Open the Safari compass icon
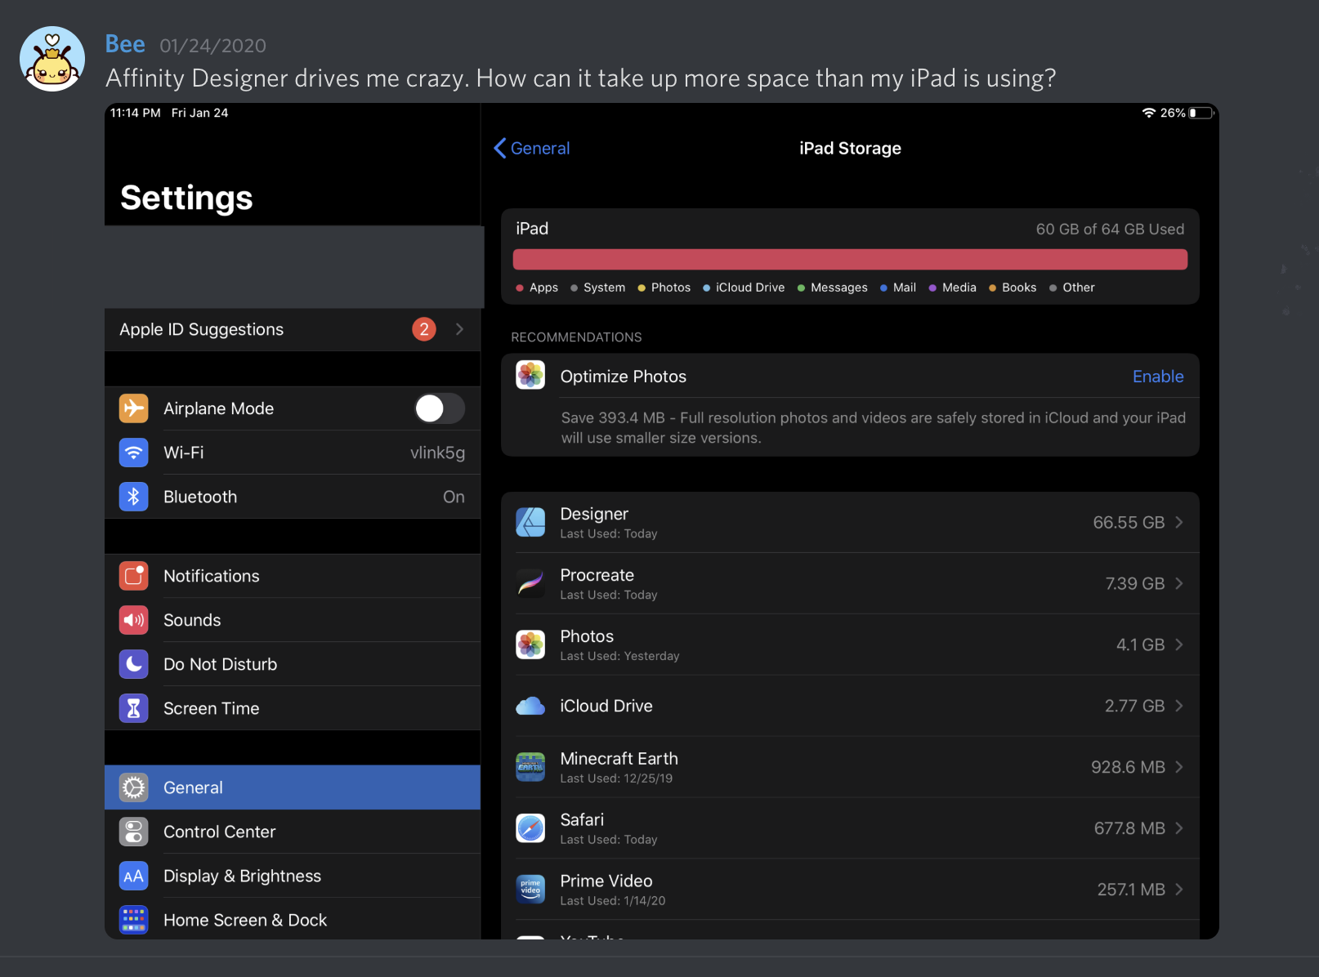Viewport: 1319px width, 977px height. [x=530, y=828]
